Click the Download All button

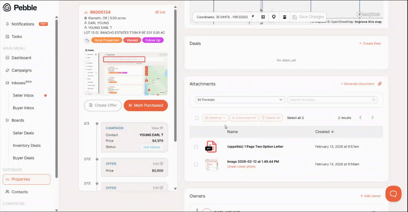point(244,118)
